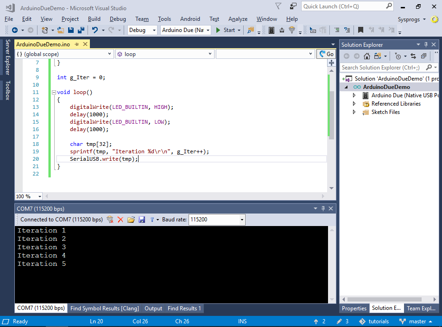Switch to the Properties tab
The height and width of the screenshot is (327, 442).
pyautogui.click(x=354, y=308)
